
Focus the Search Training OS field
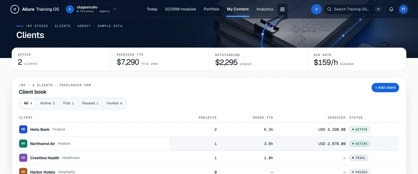[354, 9]
